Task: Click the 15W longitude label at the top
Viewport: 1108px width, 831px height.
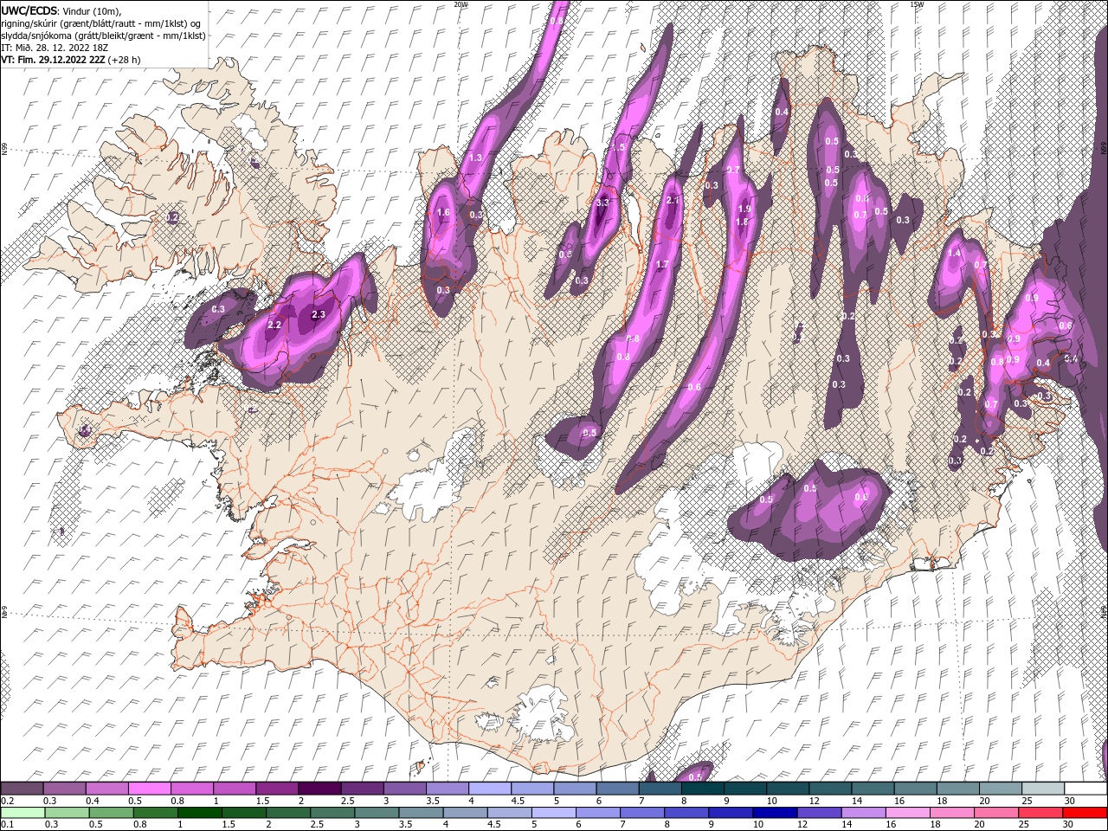Action: tap(917, 4)
